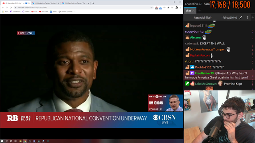The image size is (255, 143).
Task: Click username Pochlo2102 in chat
Action: (204, 67)
